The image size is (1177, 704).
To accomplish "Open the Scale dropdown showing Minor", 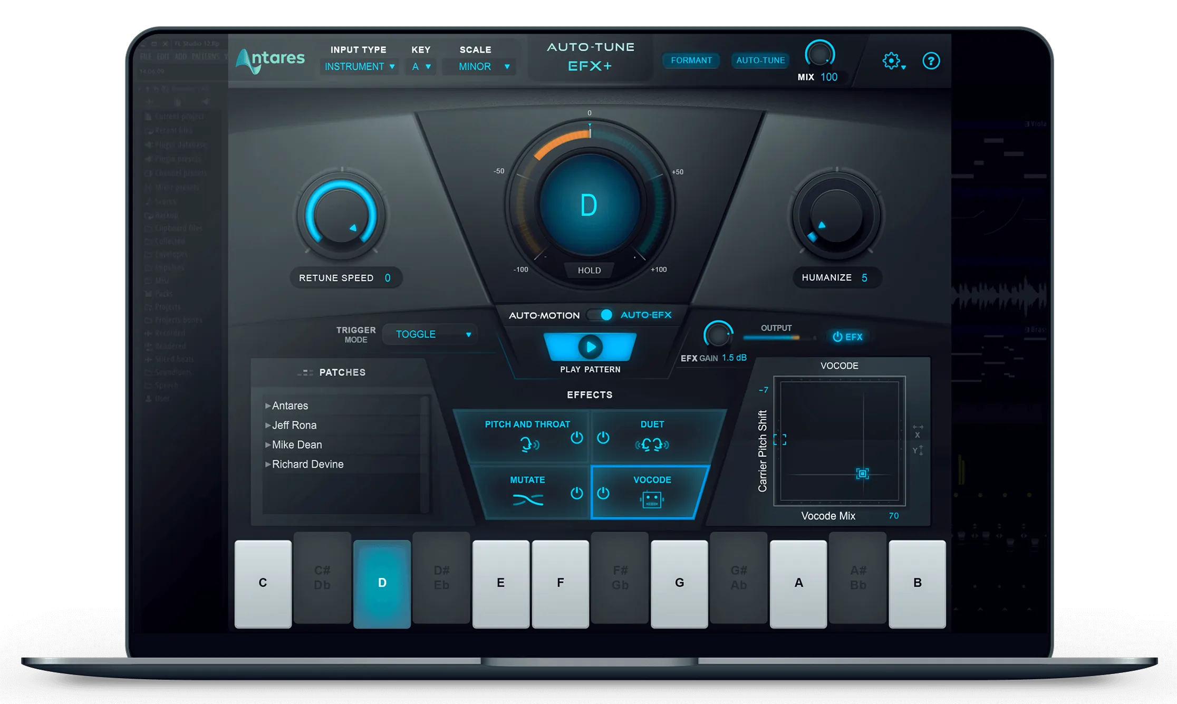I will click(478, 66).
